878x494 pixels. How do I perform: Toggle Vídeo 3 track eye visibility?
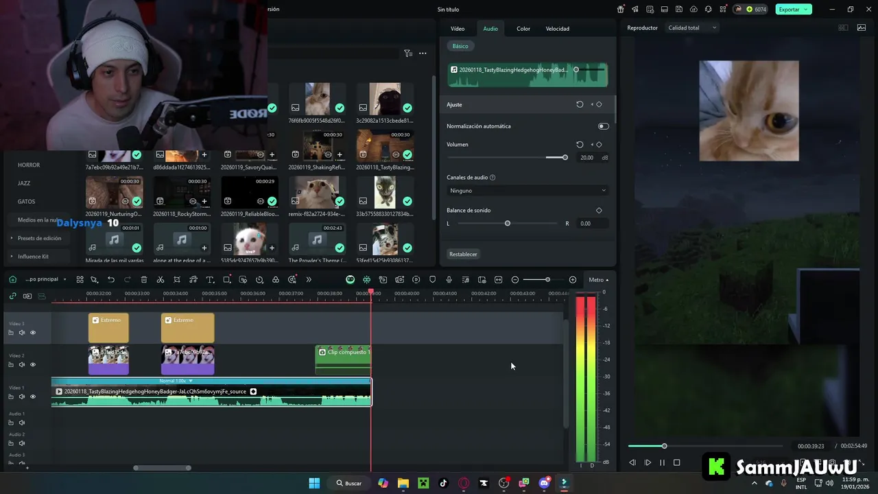(x=32, y=333)
